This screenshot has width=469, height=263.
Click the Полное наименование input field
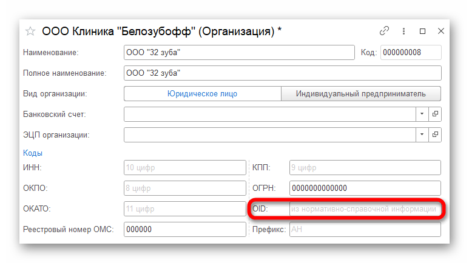[282, 73]
